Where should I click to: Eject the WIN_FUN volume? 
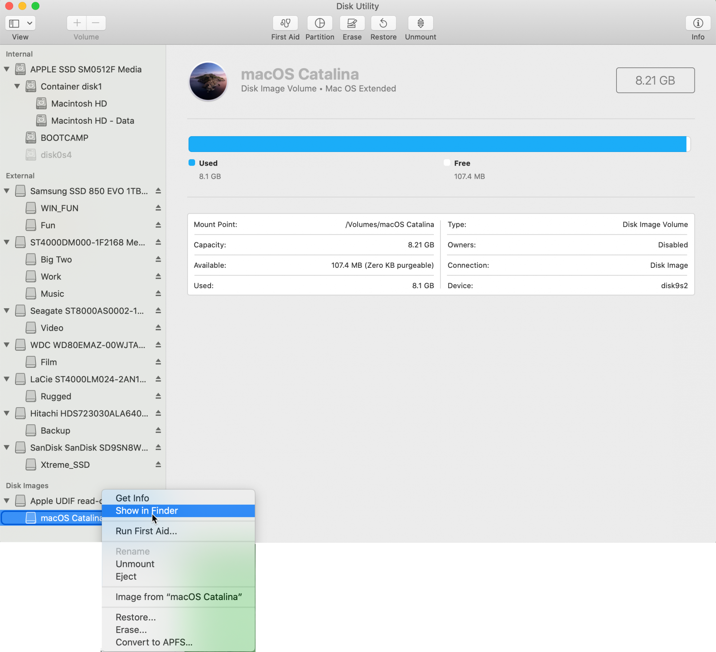(x=158, y=208)
